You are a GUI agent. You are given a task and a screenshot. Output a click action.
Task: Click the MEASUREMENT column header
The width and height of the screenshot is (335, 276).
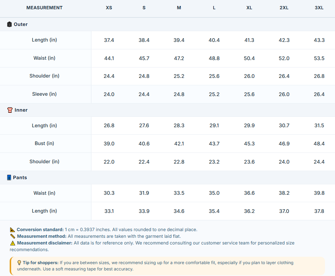tap(45, 8)
